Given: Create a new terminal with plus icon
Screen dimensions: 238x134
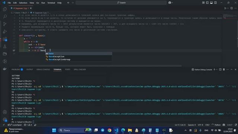Looking at the screenshot, I should 214,70.
